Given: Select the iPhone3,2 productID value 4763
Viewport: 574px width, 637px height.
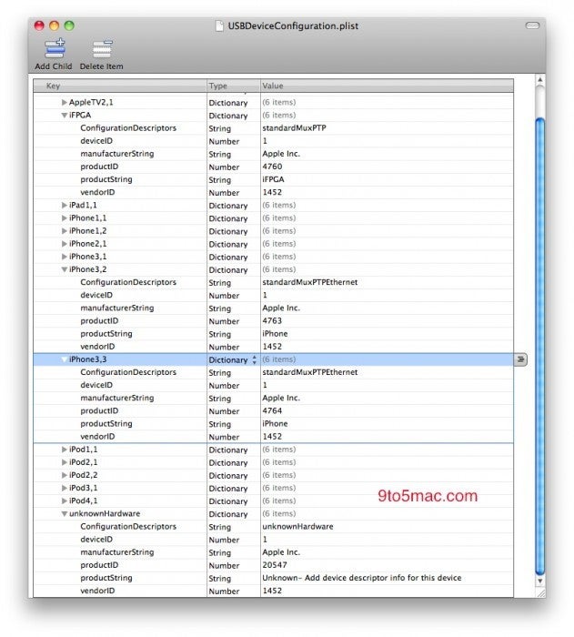Looking at the screenshot, I should tap(272, 321).
